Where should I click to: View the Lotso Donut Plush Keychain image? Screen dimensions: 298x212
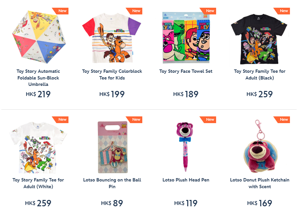pos(260,146)
